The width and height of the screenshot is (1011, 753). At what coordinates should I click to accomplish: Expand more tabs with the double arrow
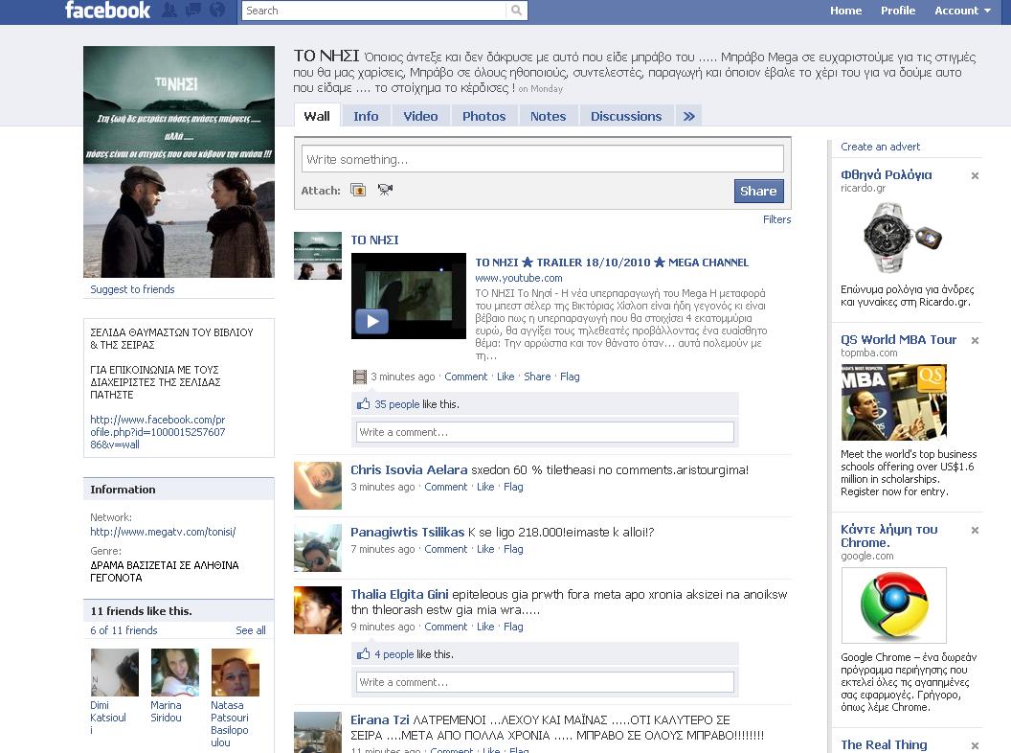coord(688,116)
